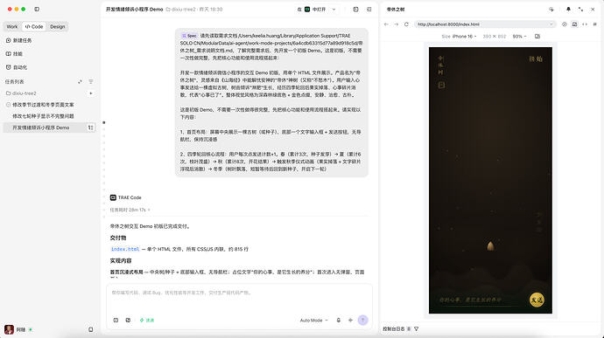604x338 pixels.
Task: Click the icon at sidebar bottom right
Action: pyautogui.click(x=90, y=329)
